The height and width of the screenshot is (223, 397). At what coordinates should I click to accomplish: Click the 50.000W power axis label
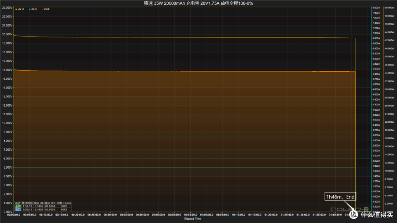(389, 8)
